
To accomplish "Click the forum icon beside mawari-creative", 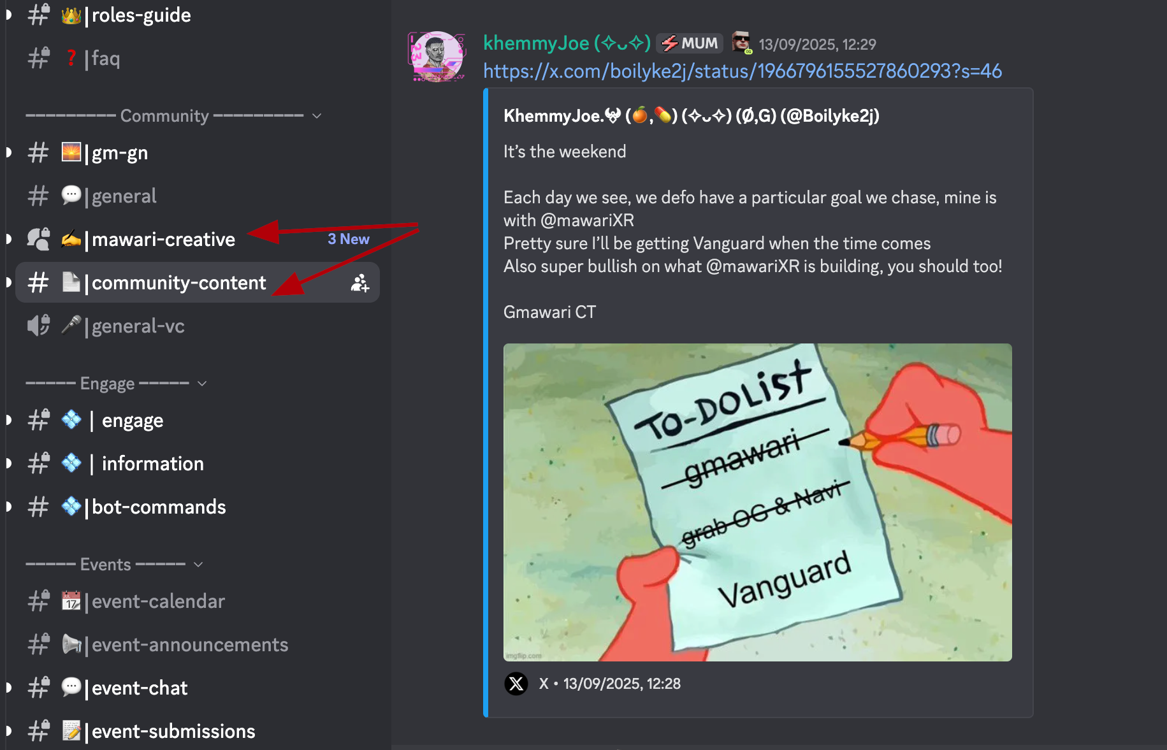I will pyautogui.click(x=38, y=240).
